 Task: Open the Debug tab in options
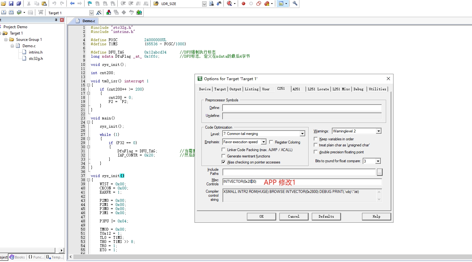coord(359,89)
